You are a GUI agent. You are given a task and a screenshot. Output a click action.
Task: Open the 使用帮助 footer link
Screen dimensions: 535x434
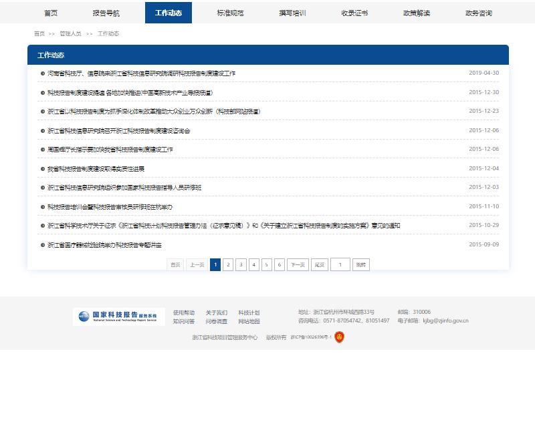pos(184,312)
